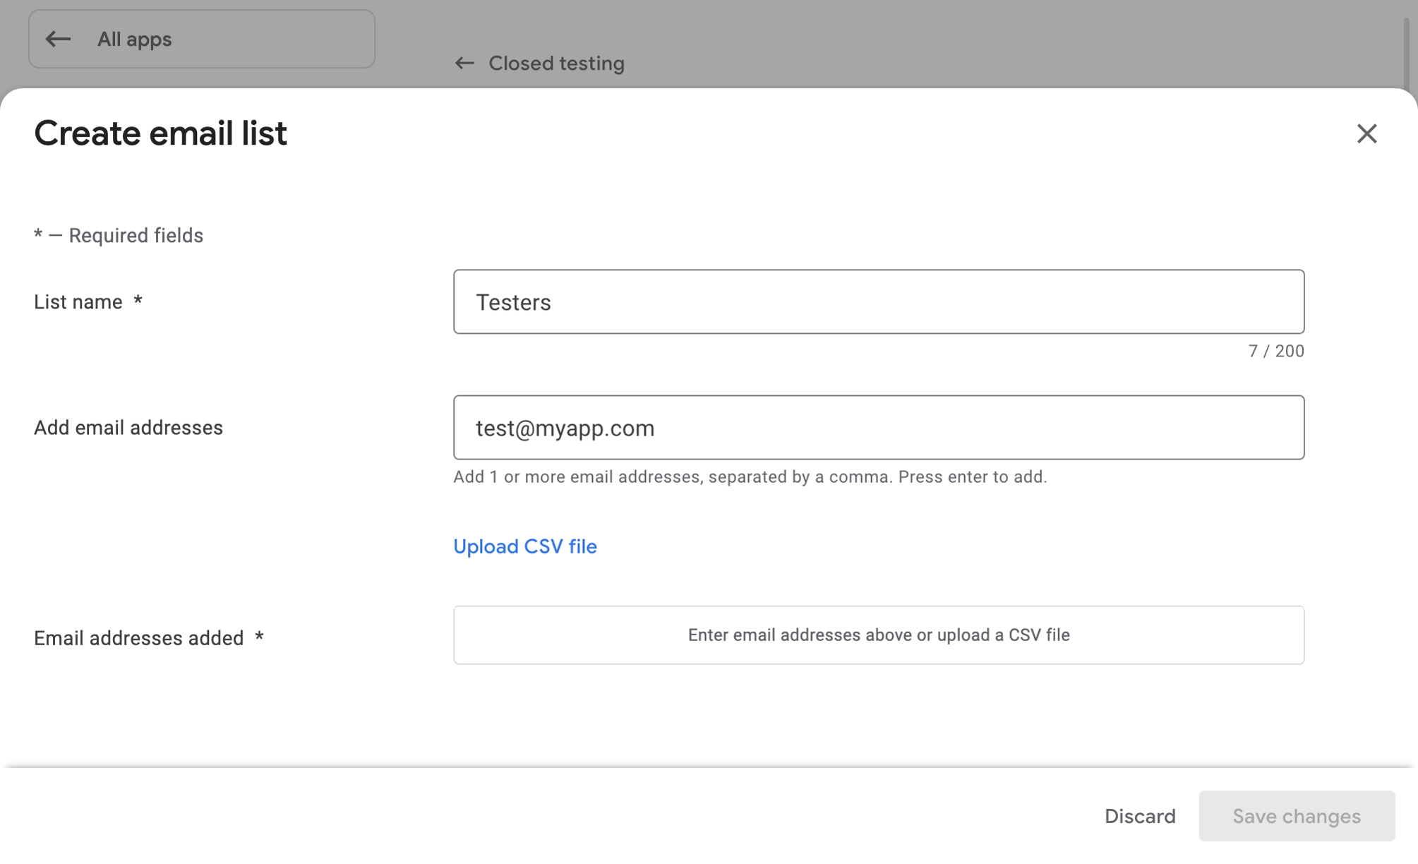
Task: Click the Create email list title
Action: point(161,133)
